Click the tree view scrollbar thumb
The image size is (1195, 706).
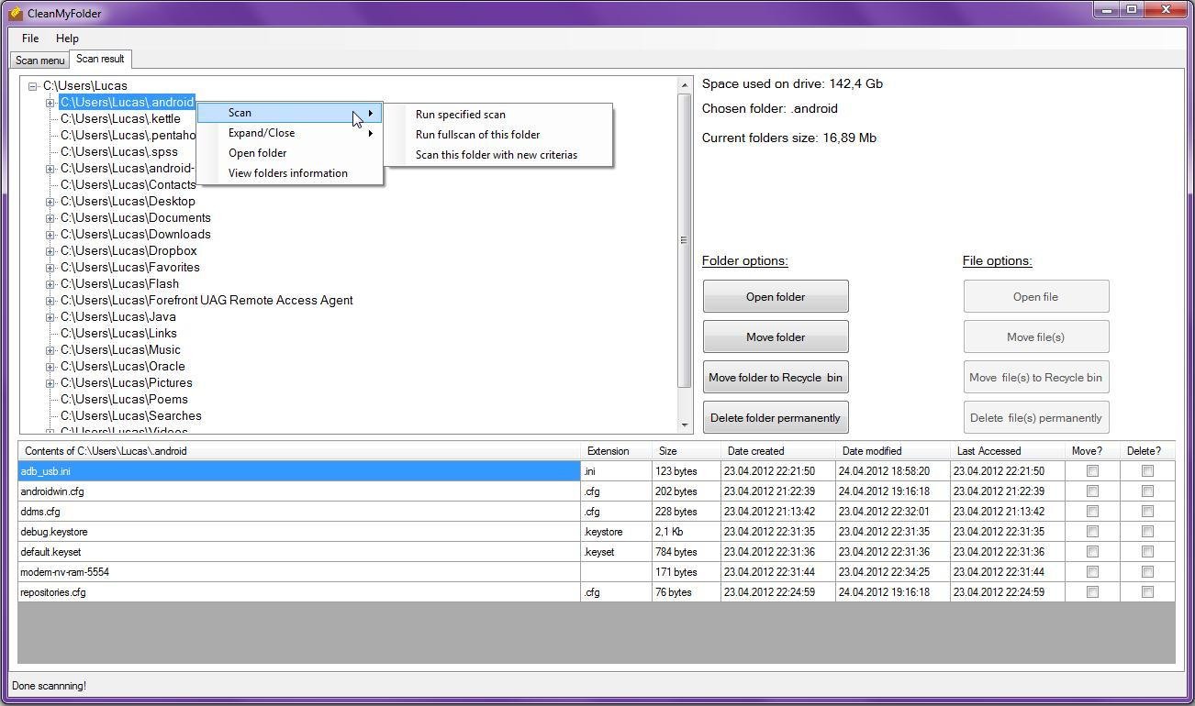[x=684, y=240]
